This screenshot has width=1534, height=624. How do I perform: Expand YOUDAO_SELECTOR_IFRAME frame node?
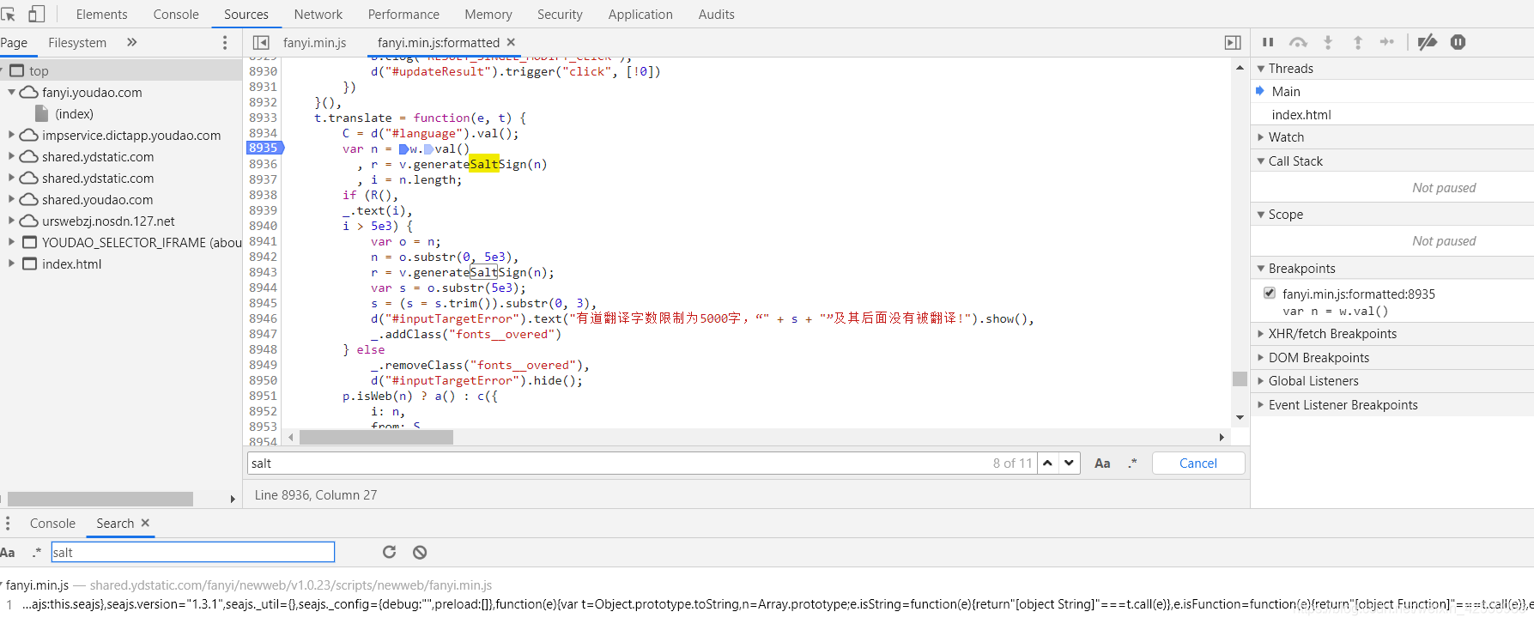click(12, 242)
